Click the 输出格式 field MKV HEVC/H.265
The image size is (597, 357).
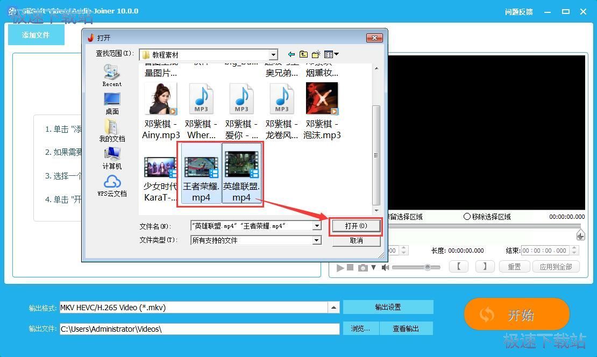click(x=194, y=307)
